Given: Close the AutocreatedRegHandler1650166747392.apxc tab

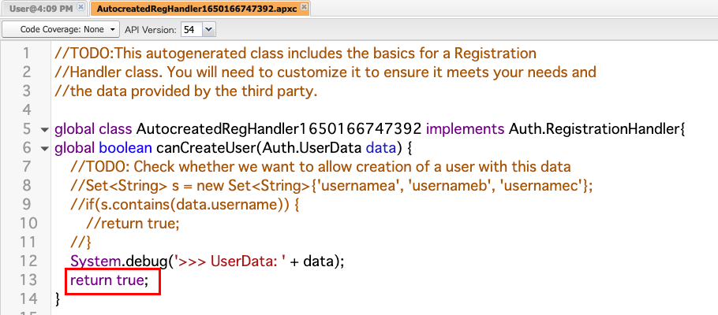Looking at the screenshot, I should (305, 8).
